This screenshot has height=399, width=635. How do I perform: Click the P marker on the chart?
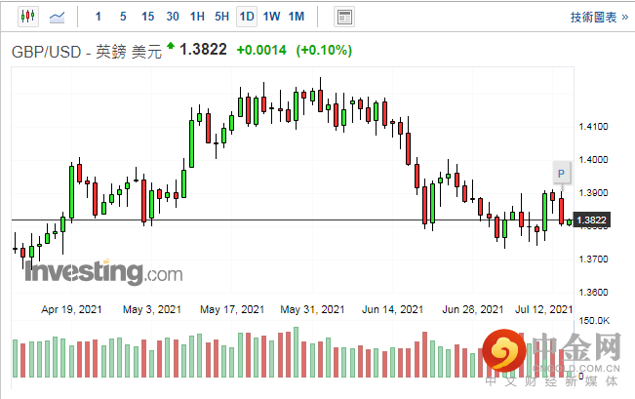pos(561,174)
